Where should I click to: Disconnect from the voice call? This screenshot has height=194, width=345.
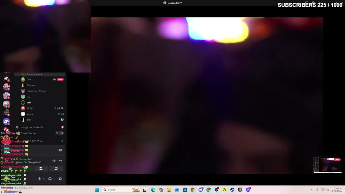pyautogui.click(x=60, y=161)
